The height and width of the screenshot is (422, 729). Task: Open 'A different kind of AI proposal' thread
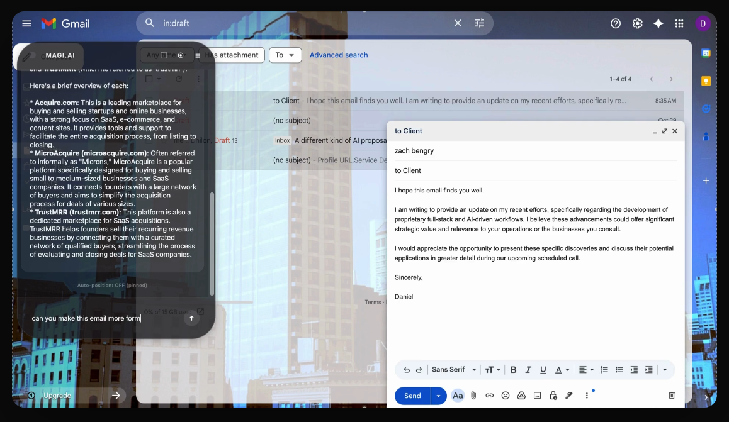pyautogui.click(x=340, y=140)
